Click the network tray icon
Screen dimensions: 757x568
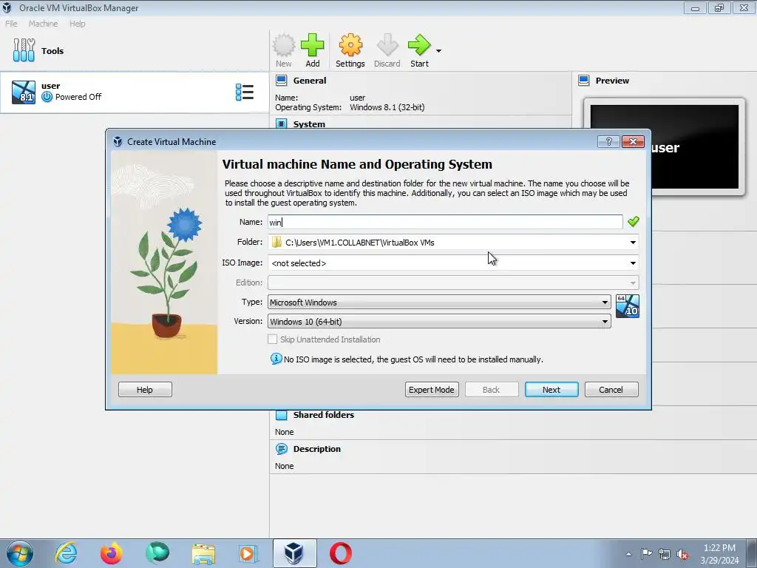[x=665, y=554]
